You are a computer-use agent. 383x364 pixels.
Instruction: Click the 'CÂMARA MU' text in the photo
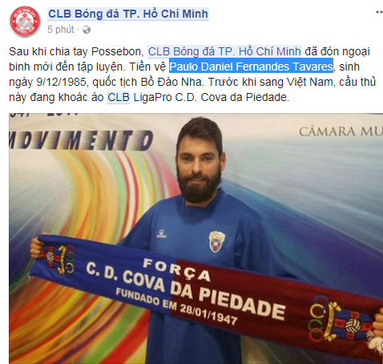(341, 131)
